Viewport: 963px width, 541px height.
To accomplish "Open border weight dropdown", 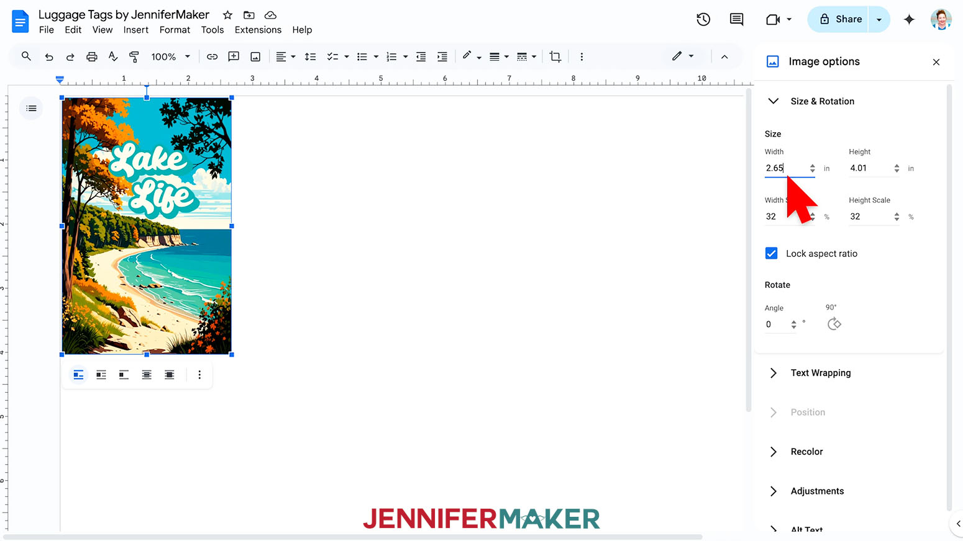I will 499,56.
